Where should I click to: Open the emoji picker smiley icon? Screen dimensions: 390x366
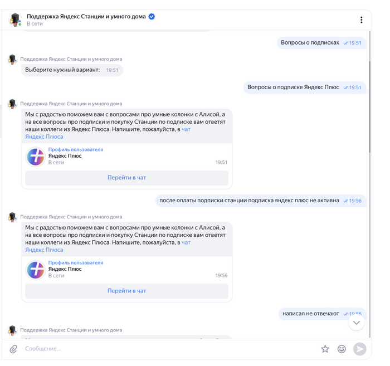point(342,349)
